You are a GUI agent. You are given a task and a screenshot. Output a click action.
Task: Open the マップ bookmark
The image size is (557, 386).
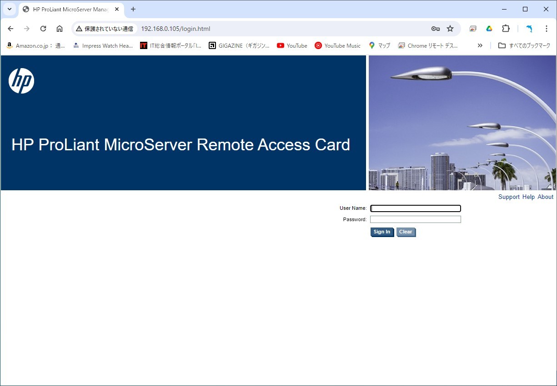tap(379, 45)
